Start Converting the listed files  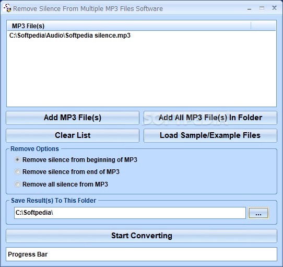141,236
